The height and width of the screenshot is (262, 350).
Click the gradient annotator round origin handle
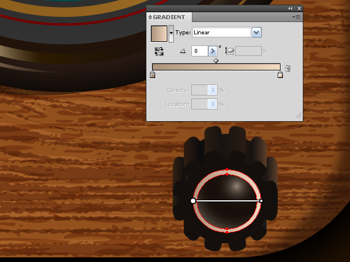(193, 201)
